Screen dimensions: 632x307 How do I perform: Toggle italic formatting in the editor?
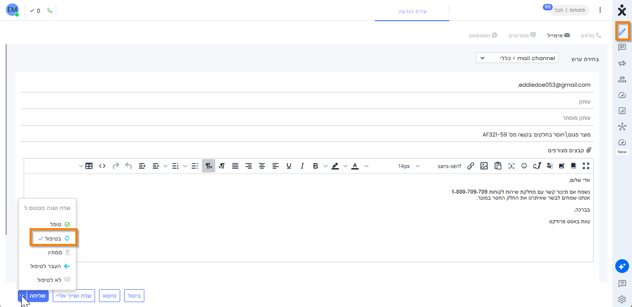click(x=302, y=166)
